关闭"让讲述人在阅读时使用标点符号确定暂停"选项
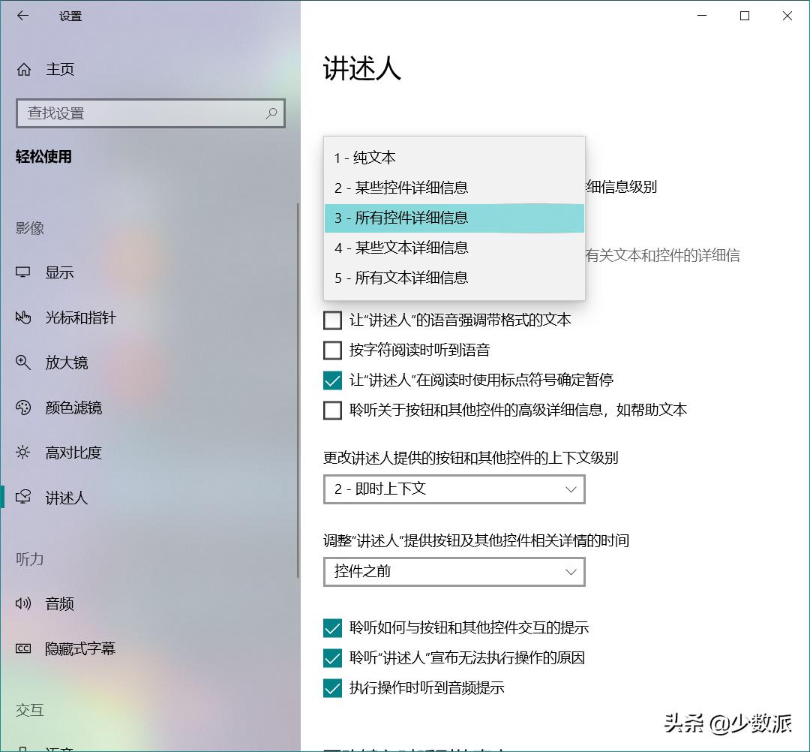 point(332,380)
